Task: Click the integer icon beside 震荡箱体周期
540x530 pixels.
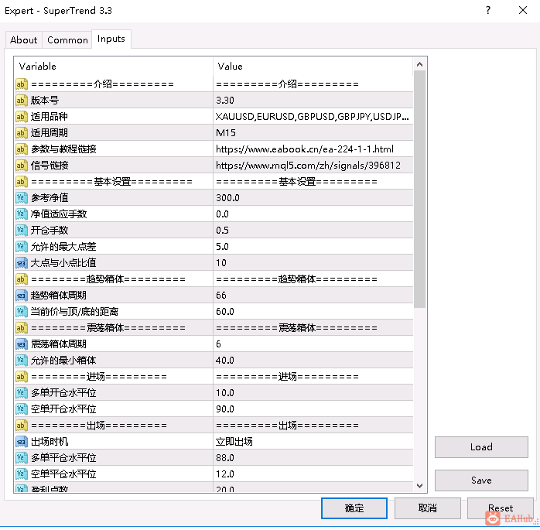Action: 21,344
